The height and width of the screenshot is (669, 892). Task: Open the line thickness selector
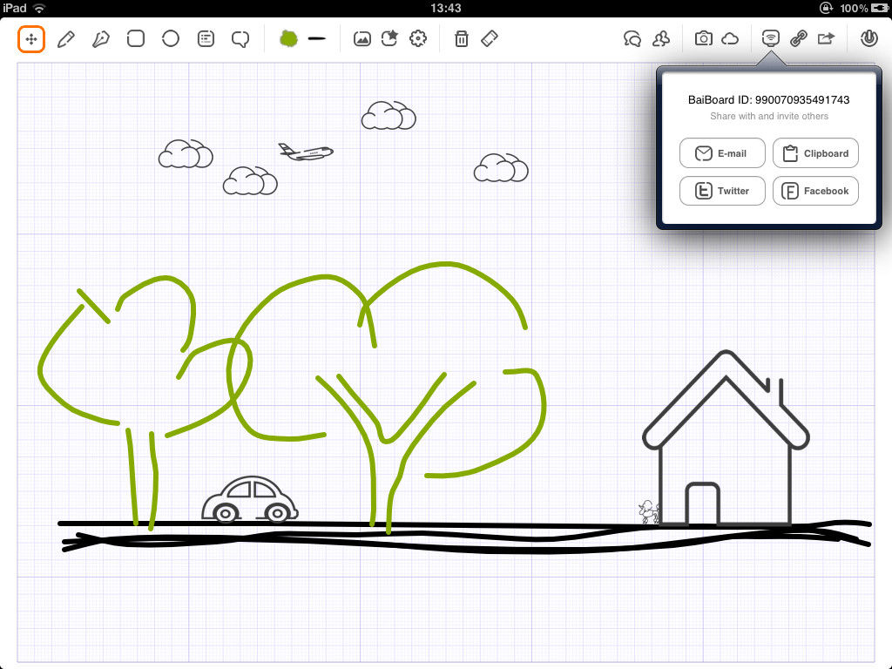(317, 38)
